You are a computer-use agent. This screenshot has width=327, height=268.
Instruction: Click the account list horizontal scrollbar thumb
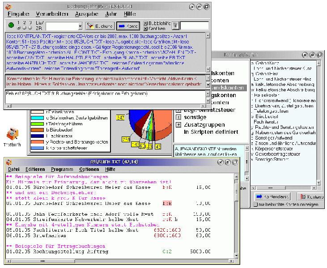pos(270,188)
